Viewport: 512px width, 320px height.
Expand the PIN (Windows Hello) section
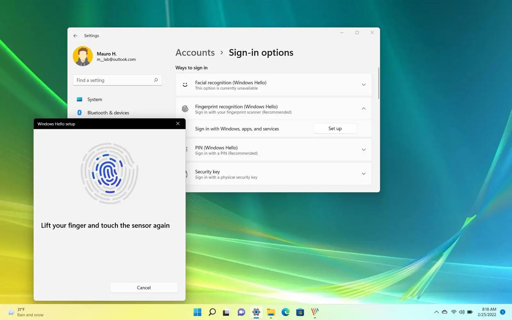point(364,149)
